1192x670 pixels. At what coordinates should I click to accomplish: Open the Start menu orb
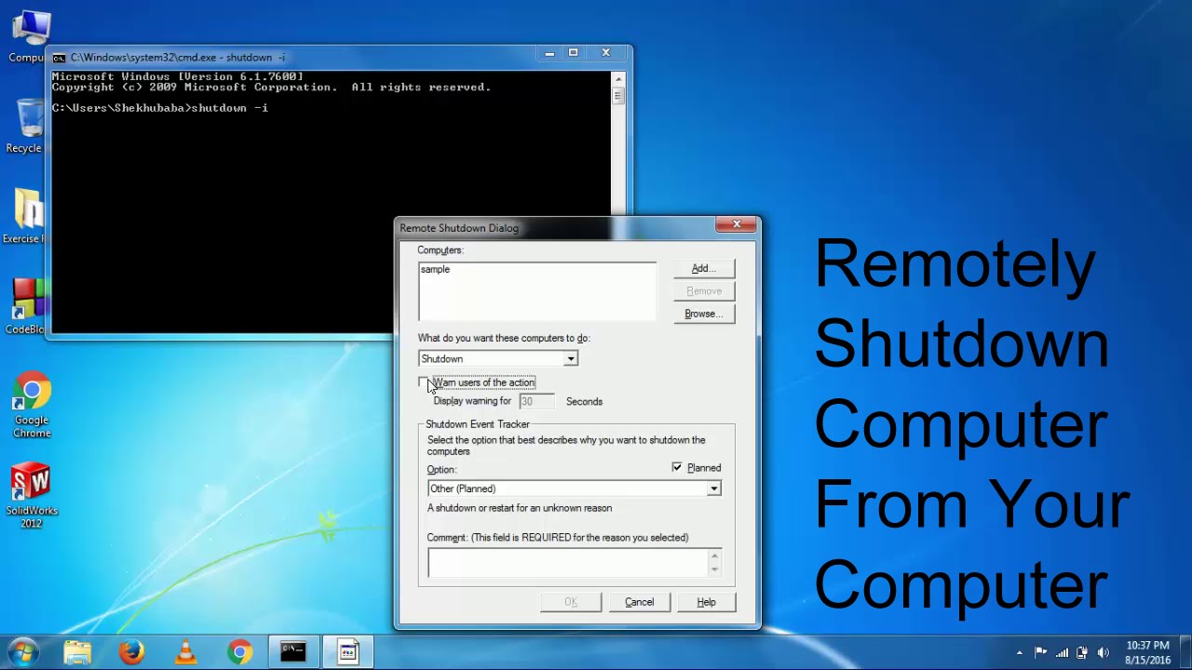coord(22,652)
